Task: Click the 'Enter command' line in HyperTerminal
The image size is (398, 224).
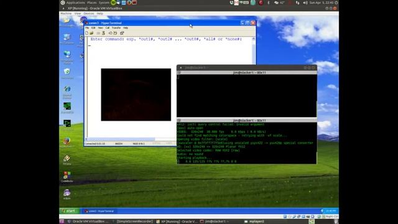Action: tap(166, 39)
